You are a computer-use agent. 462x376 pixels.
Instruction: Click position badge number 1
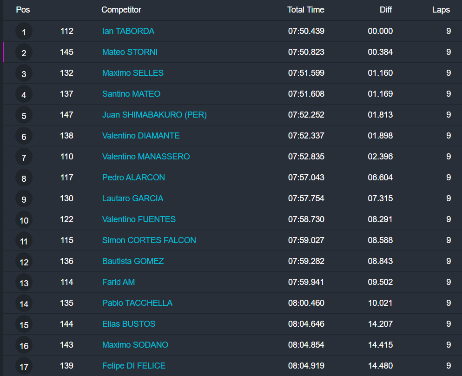pyautogui.click(x=24, y=32)
